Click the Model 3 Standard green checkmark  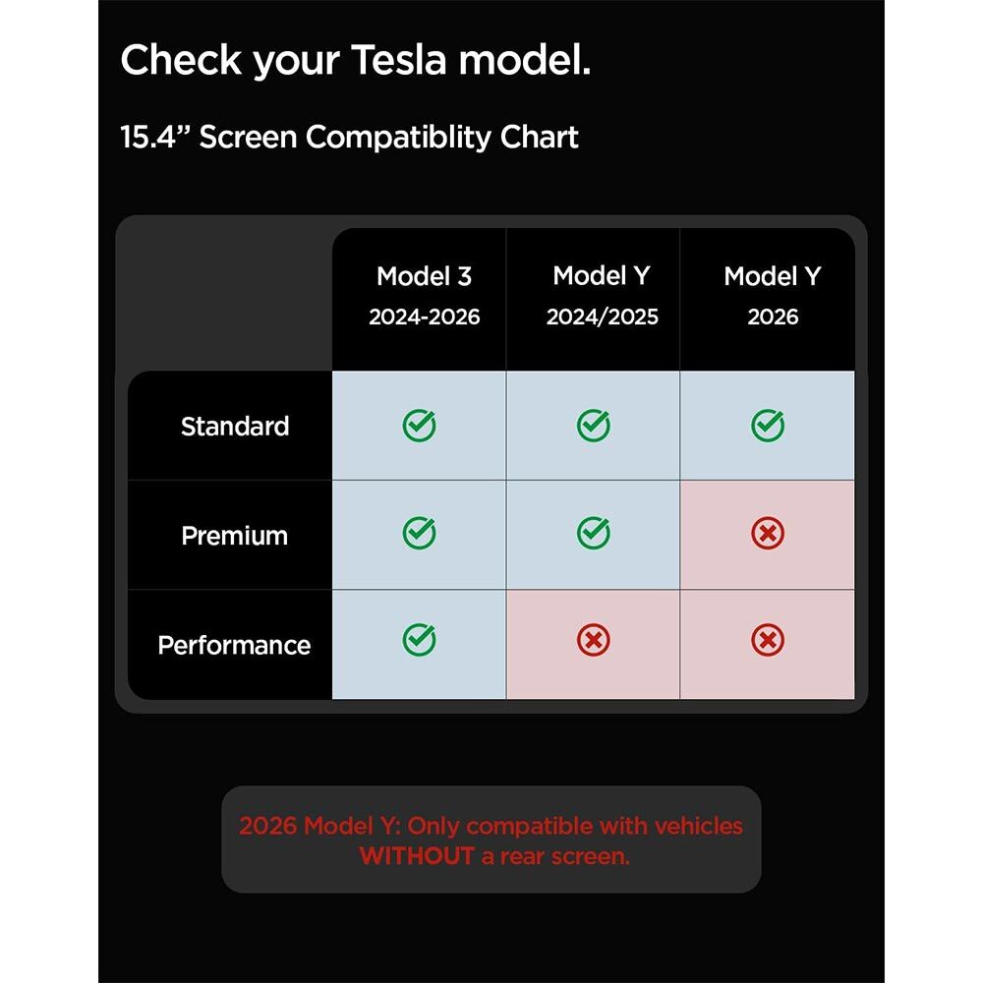pyautogui.click(x=419, y=426)
